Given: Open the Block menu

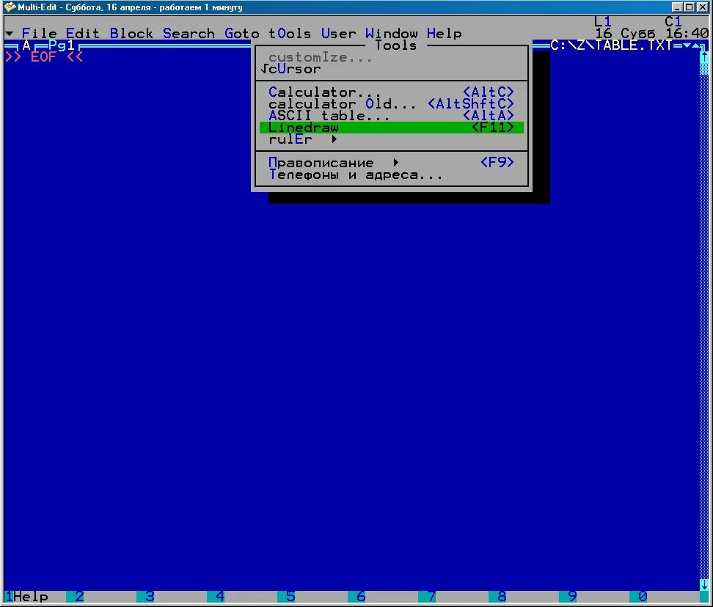Looking at the screenshot, I should (x=131, y=34).
